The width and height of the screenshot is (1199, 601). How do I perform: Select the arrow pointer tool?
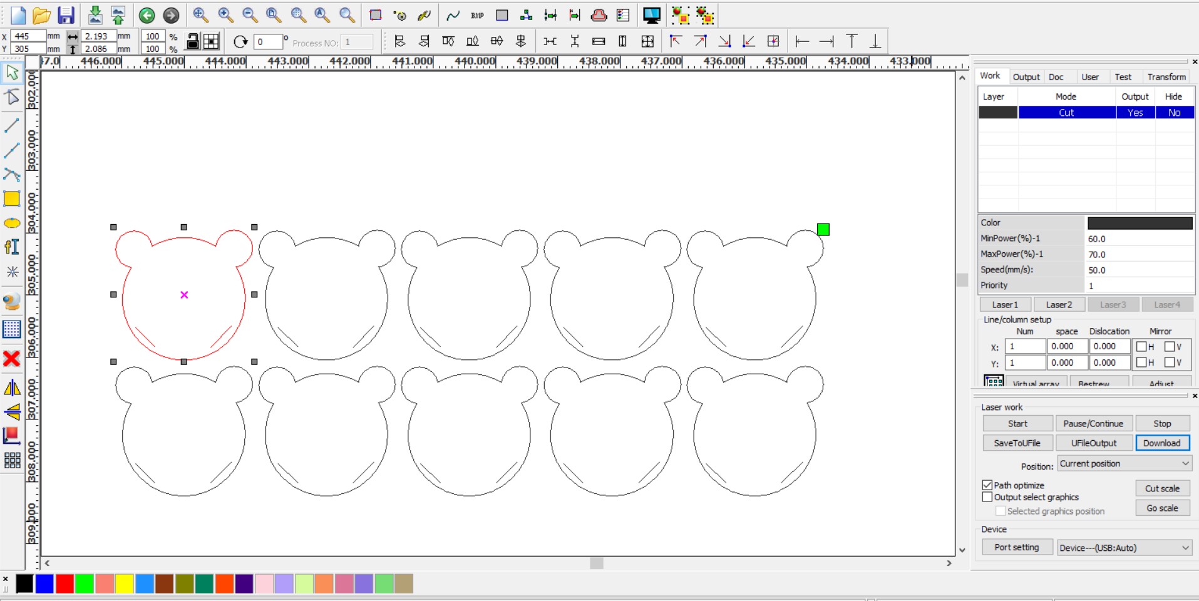pyautogui.click(x=12, y=73)
